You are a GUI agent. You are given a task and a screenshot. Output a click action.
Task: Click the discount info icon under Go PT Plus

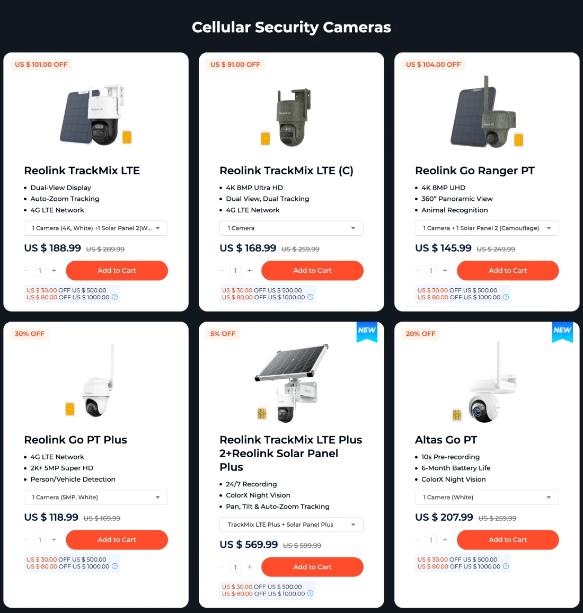coord(115,566)
